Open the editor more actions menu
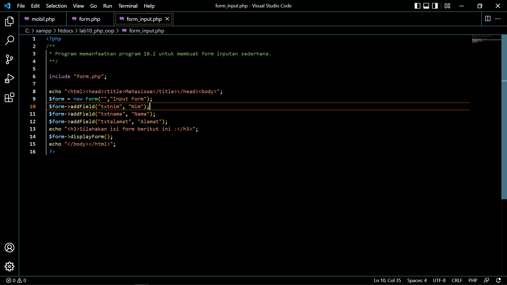Viewport: 507px width, 285px height. pos(498,19)
